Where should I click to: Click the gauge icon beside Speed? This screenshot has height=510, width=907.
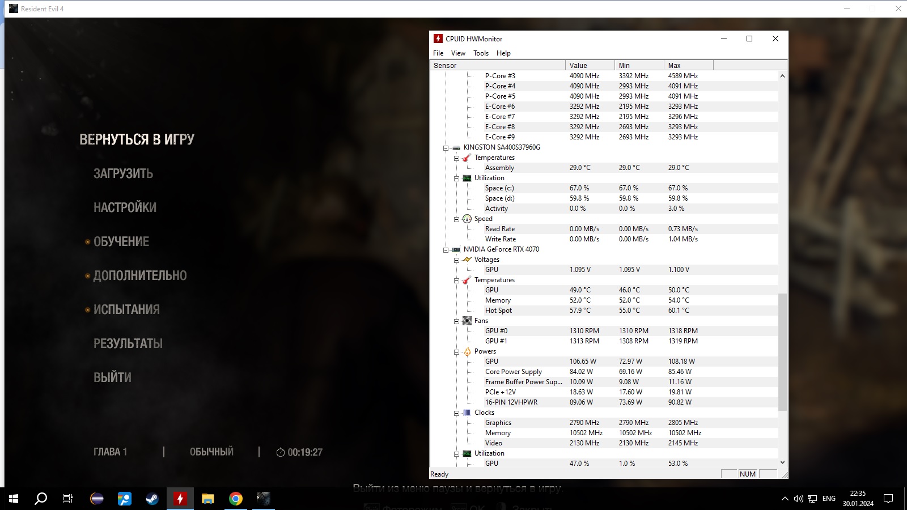(467, 219)
